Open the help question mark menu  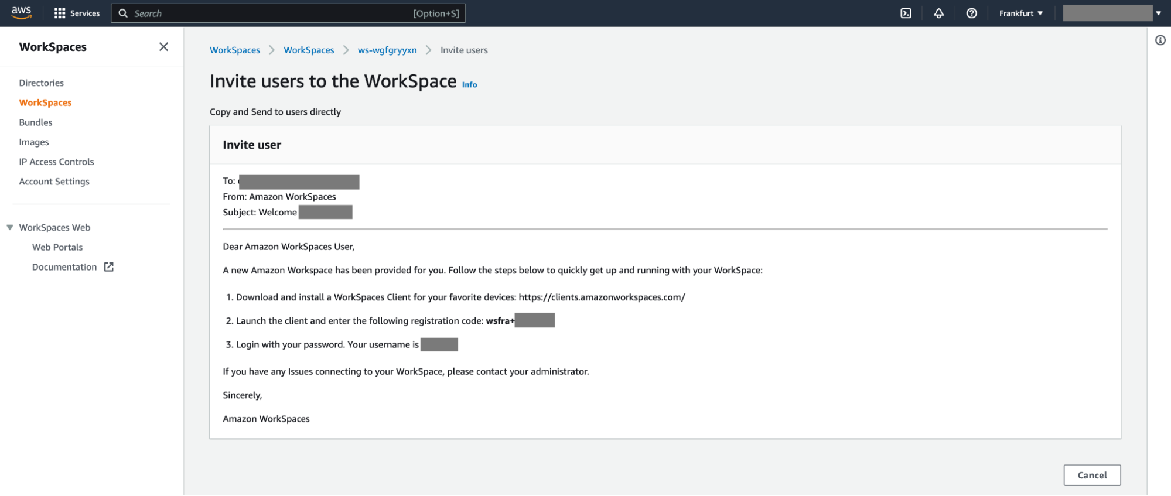click(971, 13)
